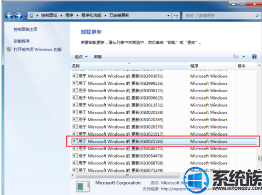Image resolution: width=262 pixels, height=195 pixels.
Task: Sort by the 版本 column header
Action: point(246,66)
